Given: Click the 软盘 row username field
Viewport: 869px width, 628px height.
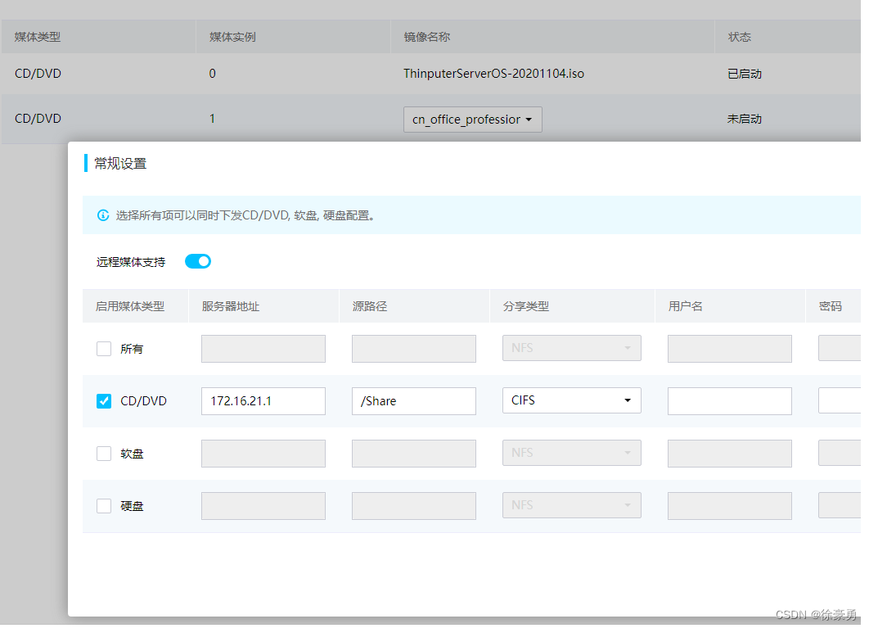Looking at the screenshot, I should [x=729, y=454].
